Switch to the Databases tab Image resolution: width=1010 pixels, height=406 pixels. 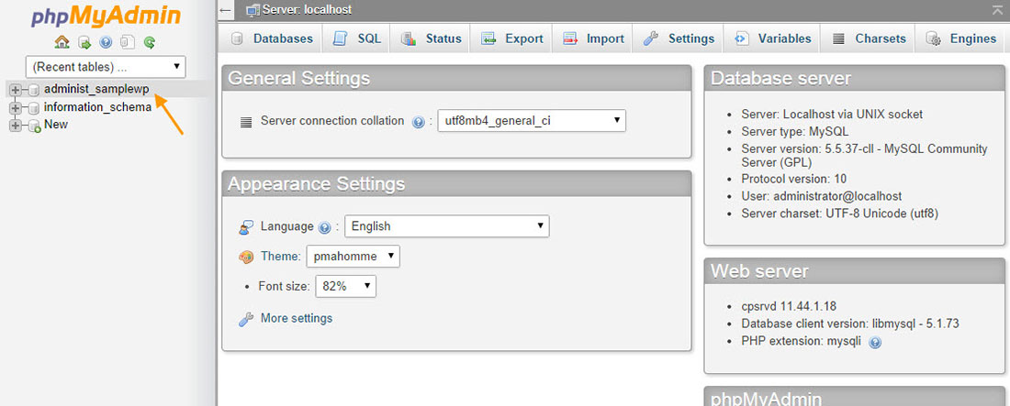click(x=271, y=38)
